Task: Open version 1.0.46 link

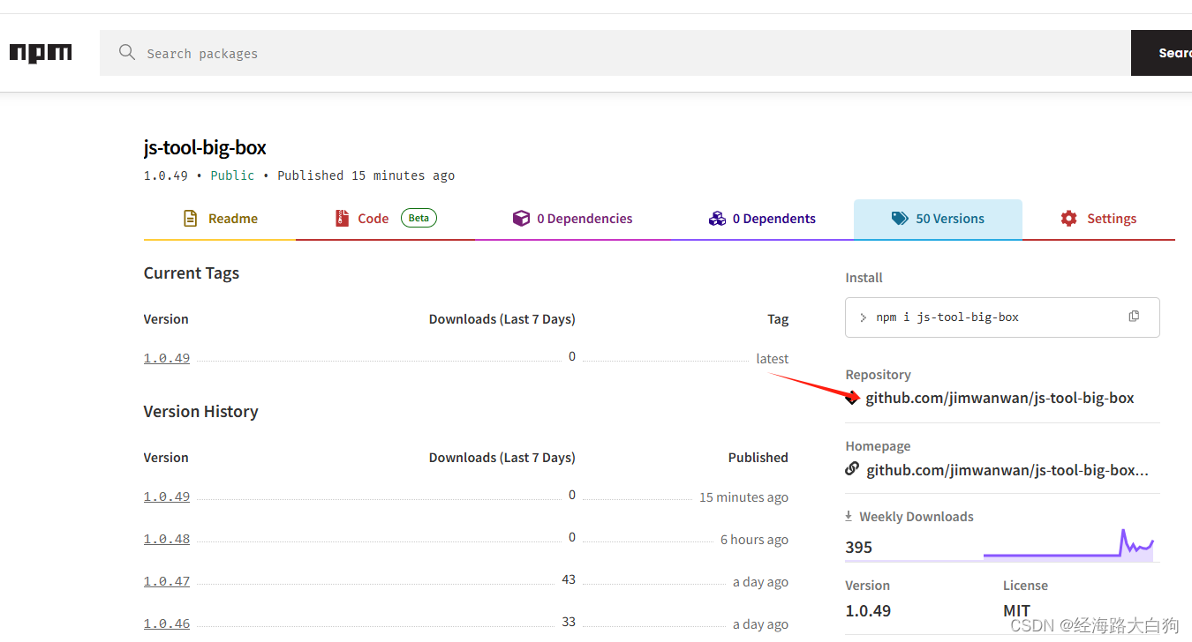Action: click(167, 623)
